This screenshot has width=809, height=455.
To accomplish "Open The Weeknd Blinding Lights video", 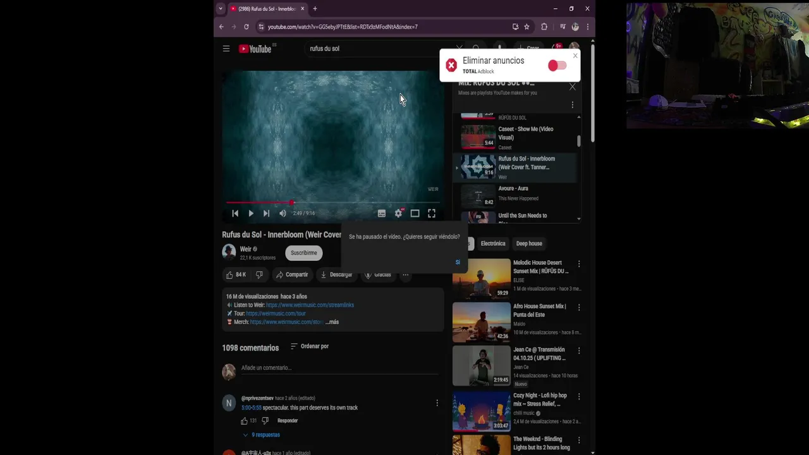I will pyautogui.click(x=481, y=445).
